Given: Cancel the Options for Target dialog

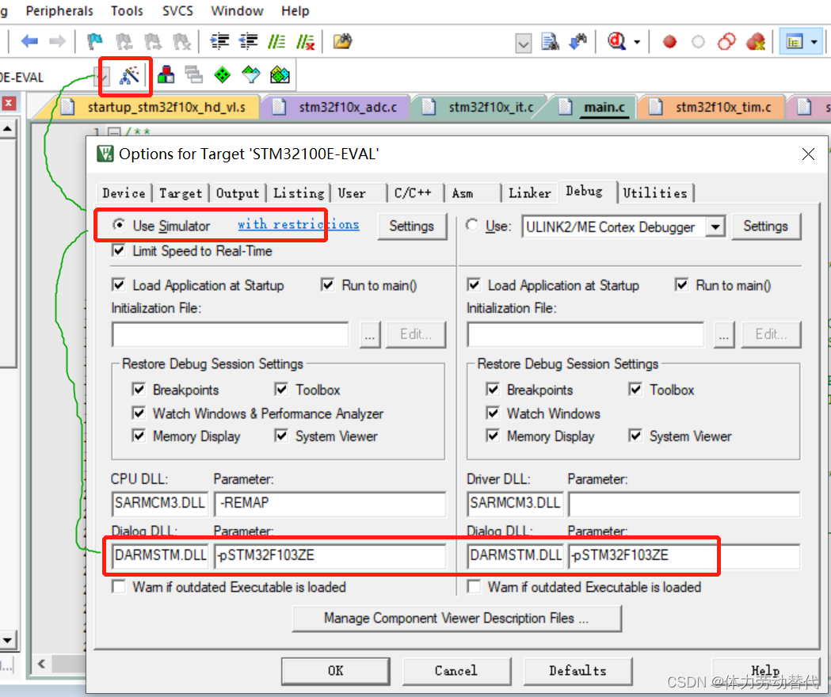Looking at the screenshot, I should (x=456, y=671).
